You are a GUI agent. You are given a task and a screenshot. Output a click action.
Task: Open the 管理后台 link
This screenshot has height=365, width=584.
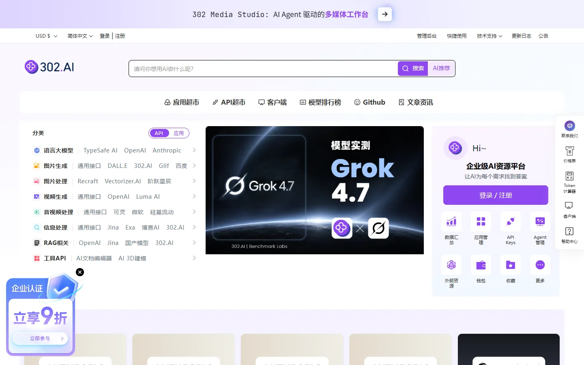pyautogui.click(x=427, y=36)
